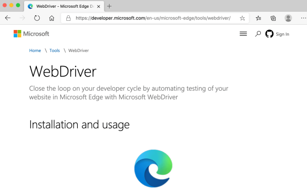Open the Favorites list icon
Screen dimensions: 307x190
coord(258,18)
